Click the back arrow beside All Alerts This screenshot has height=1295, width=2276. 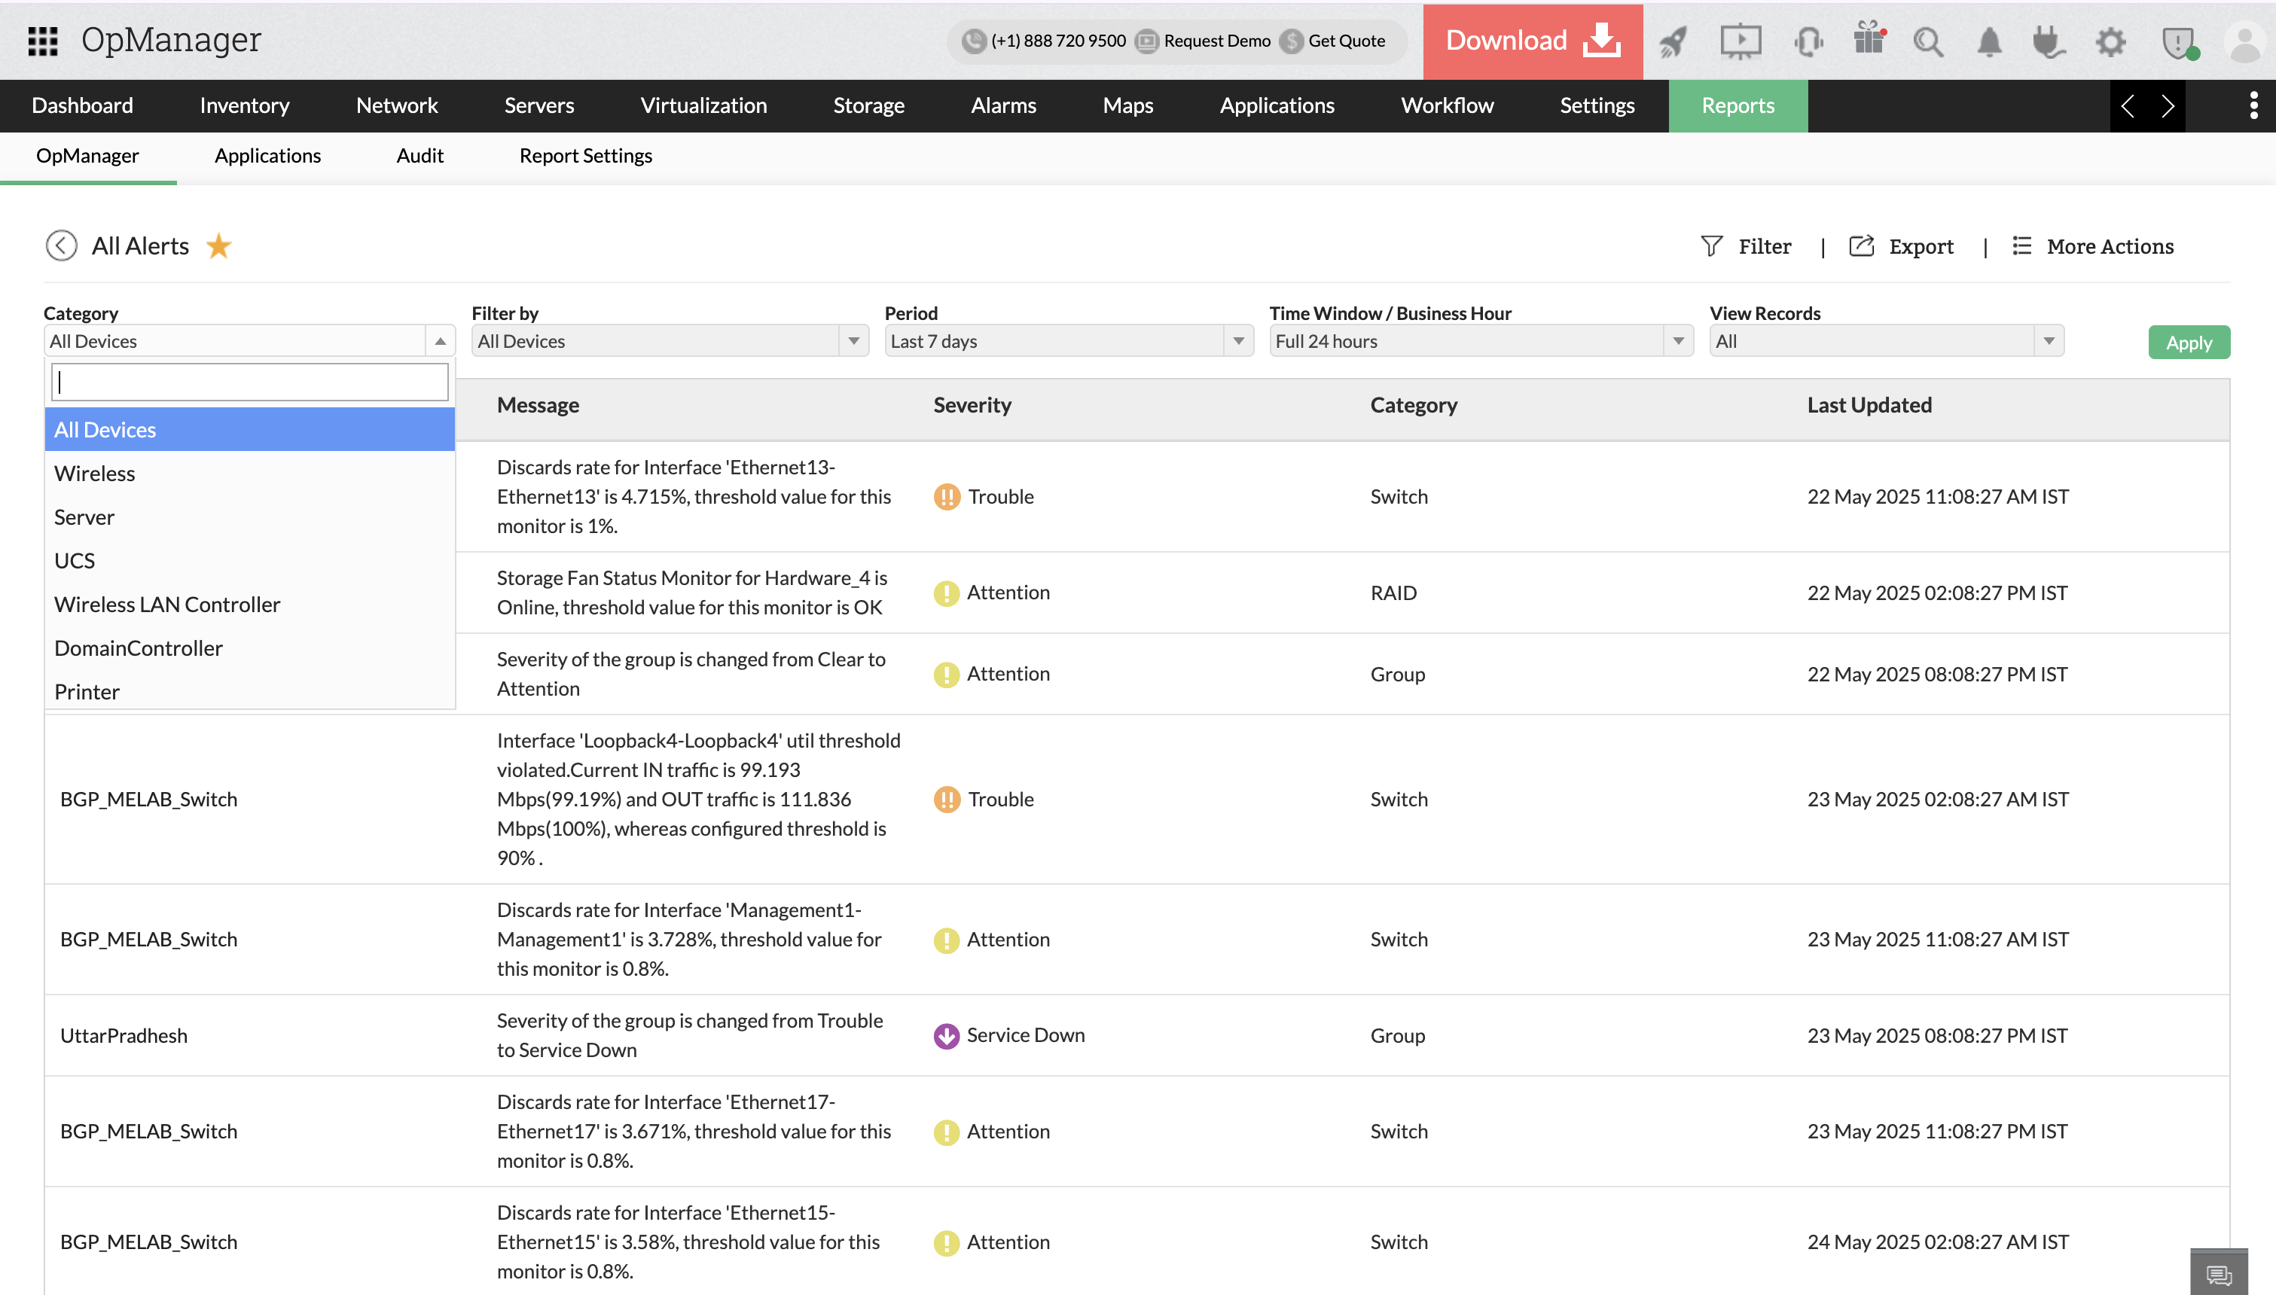click(x=61, y=246)
